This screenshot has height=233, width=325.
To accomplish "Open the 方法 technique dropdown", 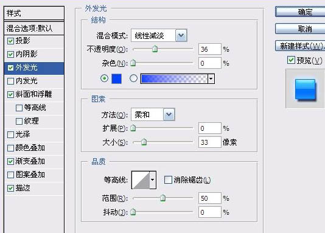I will pyautogui.click(x=169, y=114).
